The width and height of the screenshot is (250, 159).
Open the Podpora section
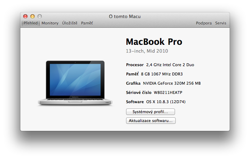pyautogui.click(x=204, y=23)
